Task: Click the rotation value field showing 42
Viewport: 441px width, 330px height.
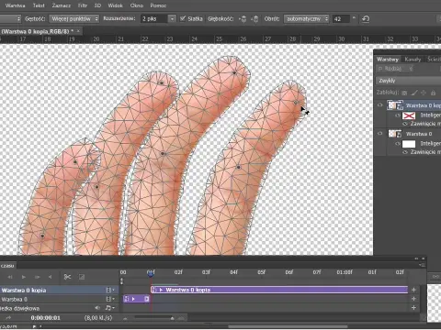Action: point(341,19)
